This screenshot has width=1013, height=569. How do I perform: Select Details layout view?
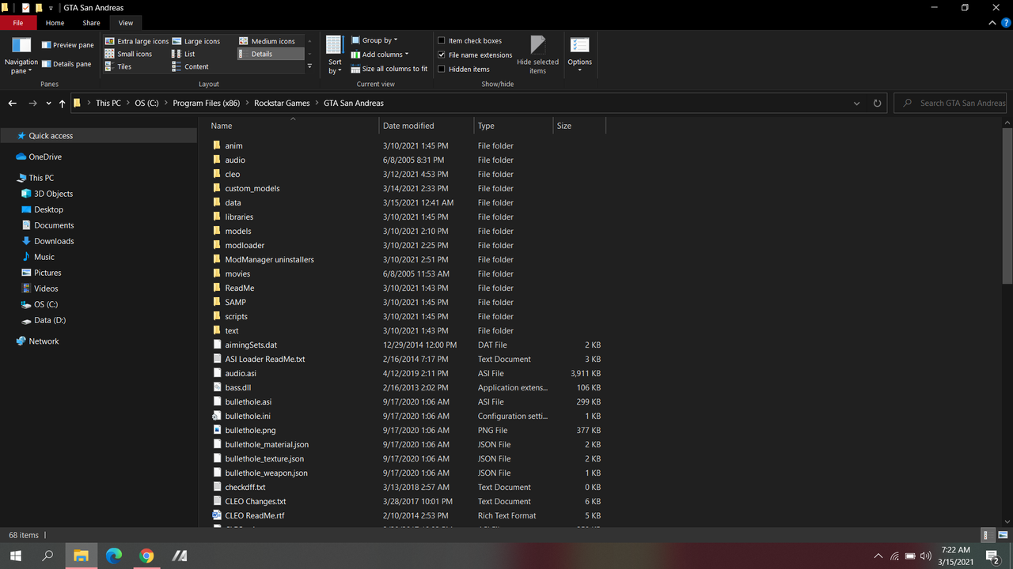[271, 54]
